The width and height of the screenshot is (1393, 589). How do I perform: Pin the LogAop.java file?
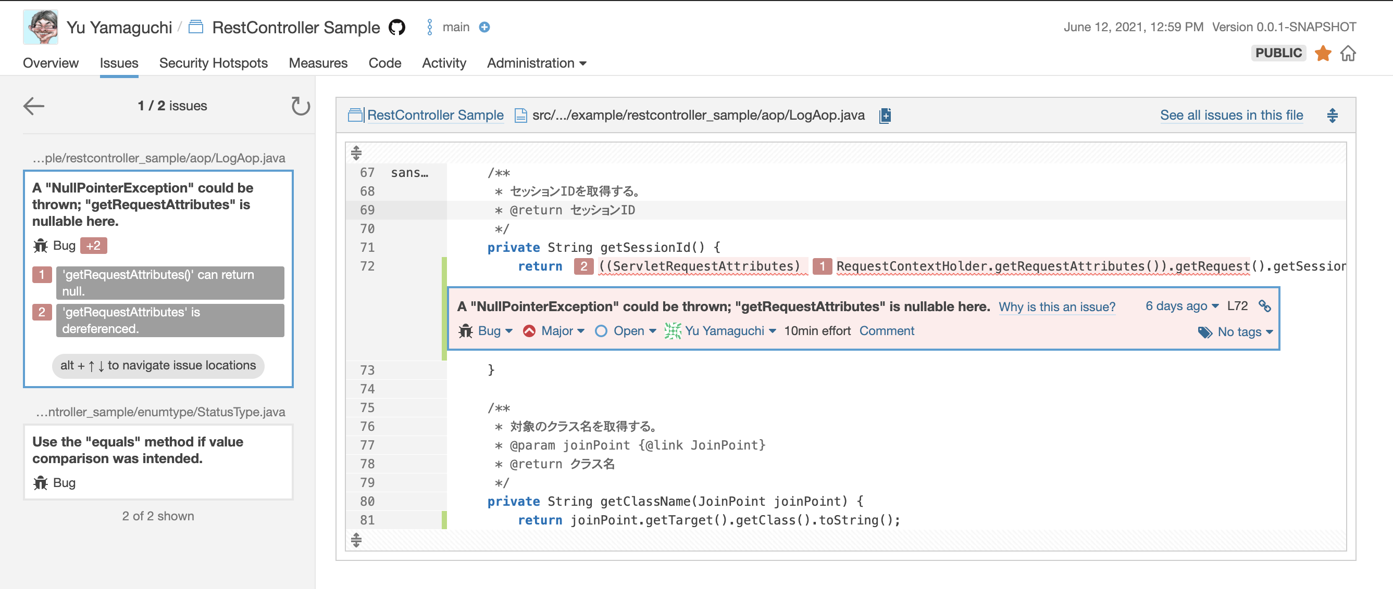coord(885,116)
